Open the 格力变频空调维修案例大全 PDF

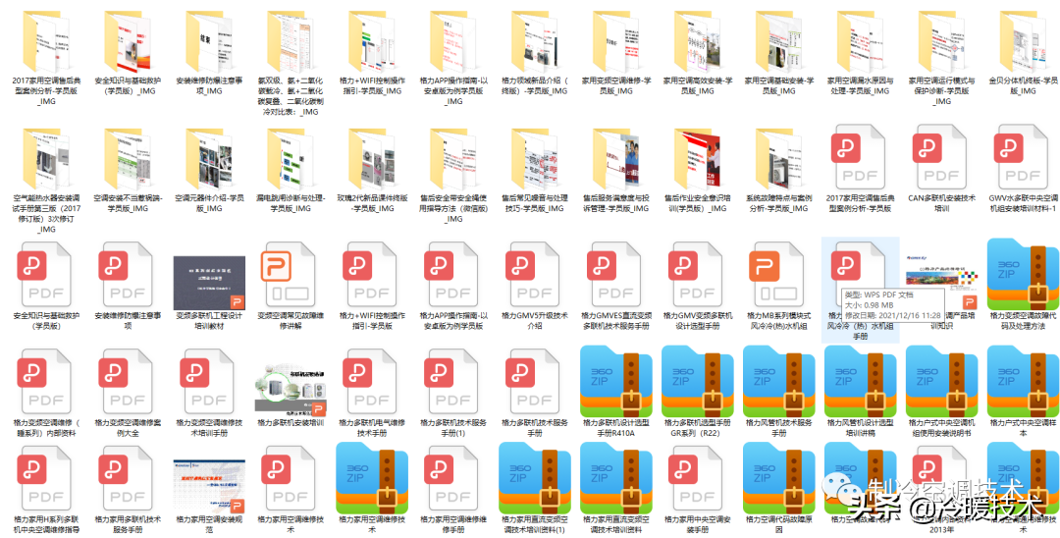[x=128, y=382]
